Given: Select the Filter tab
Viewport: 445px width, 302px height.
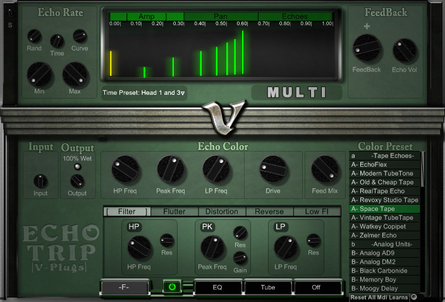Looking at the screenshot, I should coord(127,212).
